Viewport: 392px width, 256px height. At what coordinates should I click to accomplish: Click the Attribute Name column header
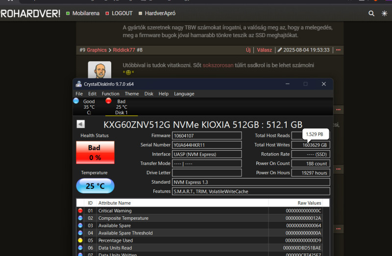point(182,203)
